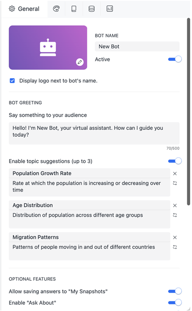The height and width of the screenshot is (311, 192).
Task: Edit bot logo with pencil icon
Action: pos(80,62)
